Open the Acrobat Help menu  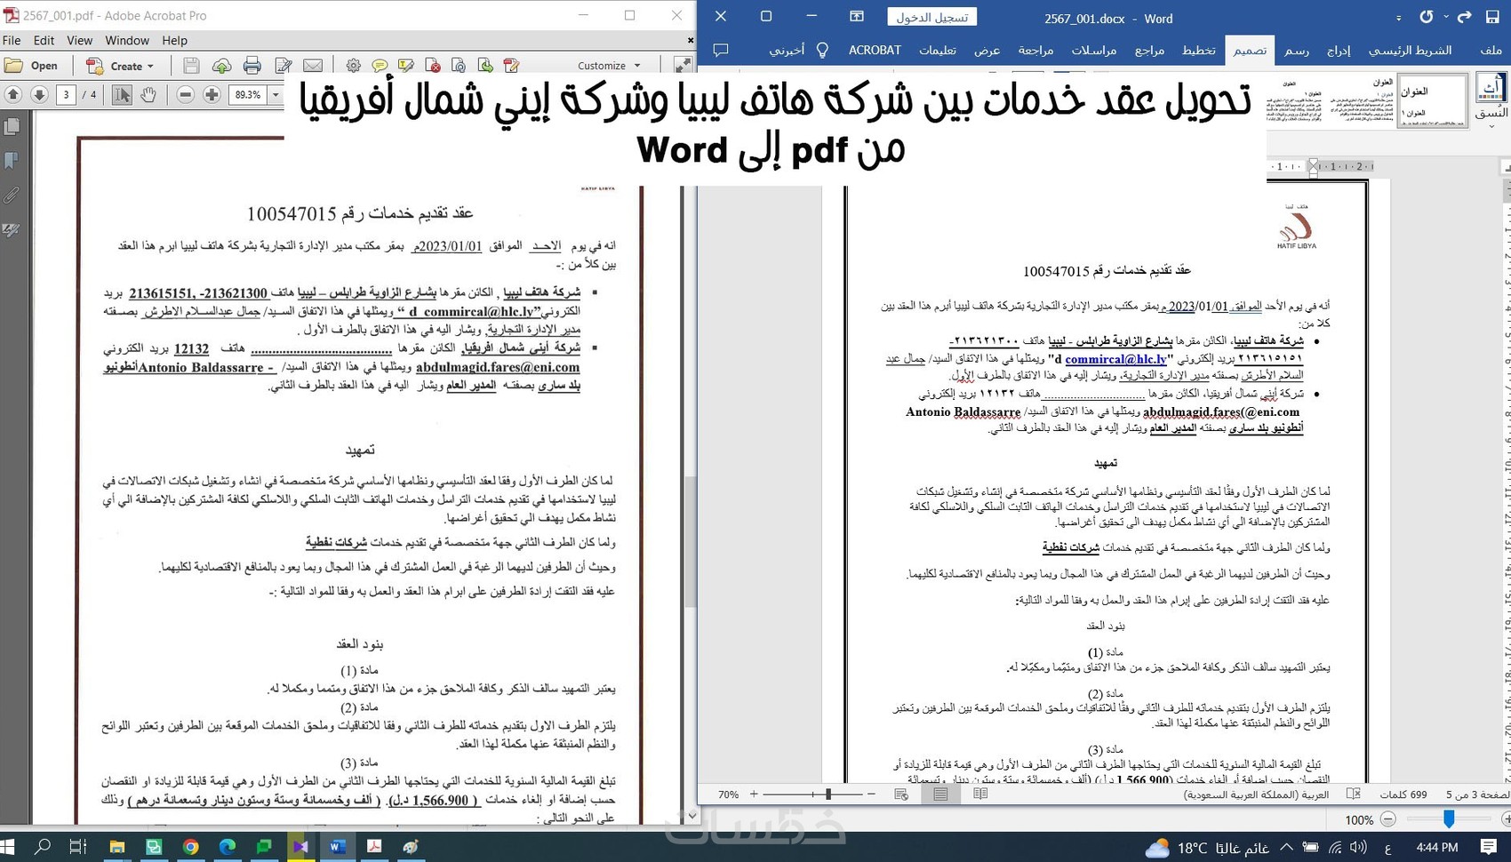174,40
